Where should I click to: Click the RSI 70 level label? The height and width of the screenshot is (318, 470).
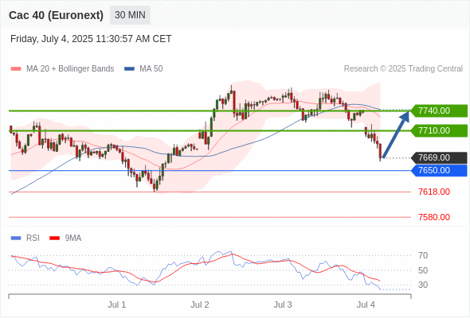coord(423,255)
